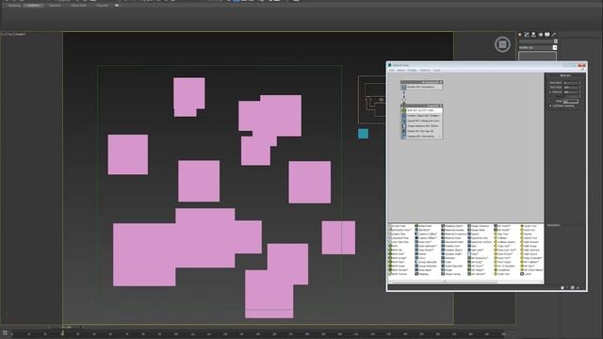
Task: Switch to the Modeling ribbon tab
Action: coord(14,6)
